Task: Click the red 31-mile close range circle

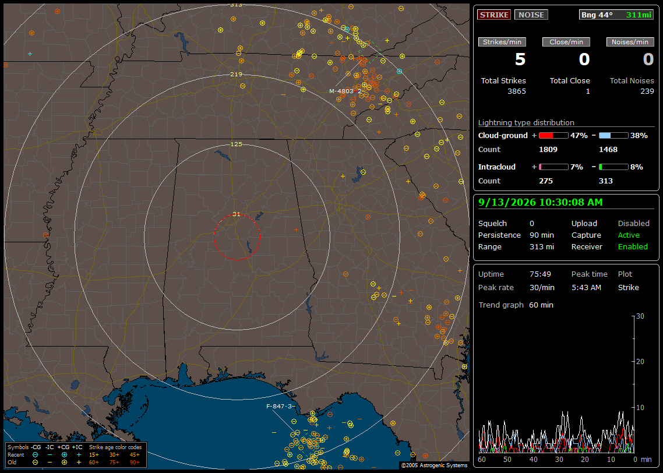Action: tap(237, 237)
